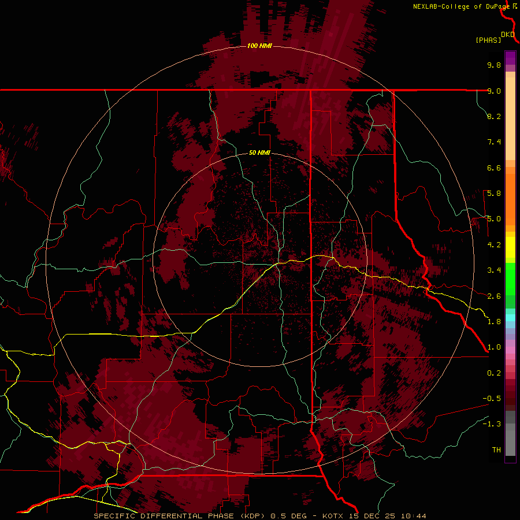This screenshot has height=520, width=520.
Task: Click the 15 DEC 25 date stamp
Action: click(373, 516)
